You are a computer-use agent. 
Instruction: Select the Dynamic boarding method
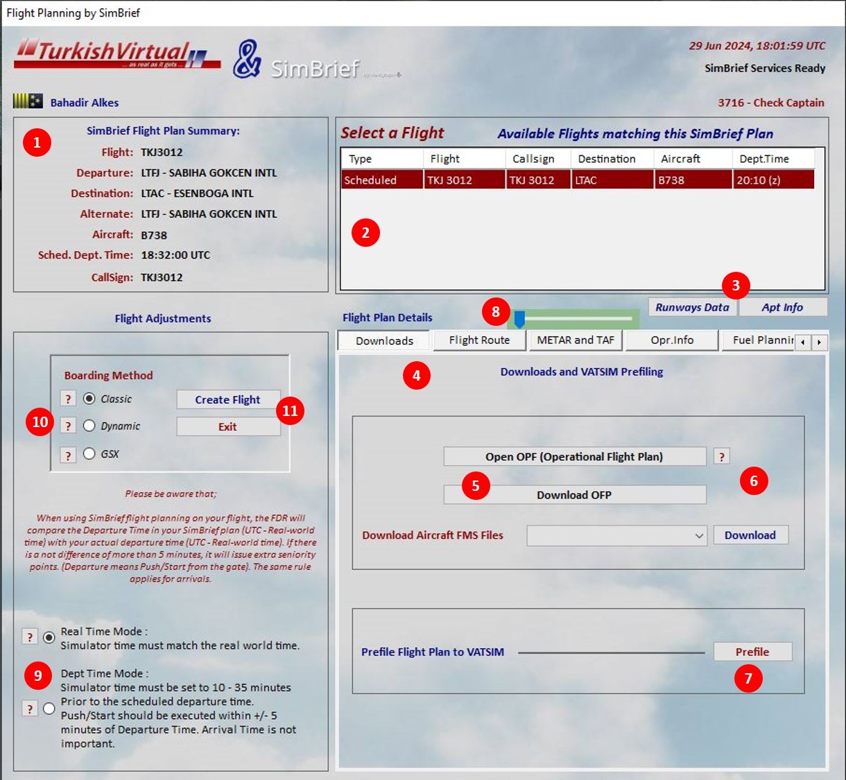pyautogui.click(x=89, y=426)
